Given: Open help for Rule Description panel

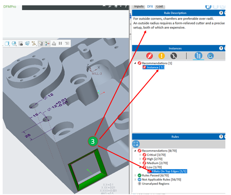Looking at the screenshot, I should (221, 13).
